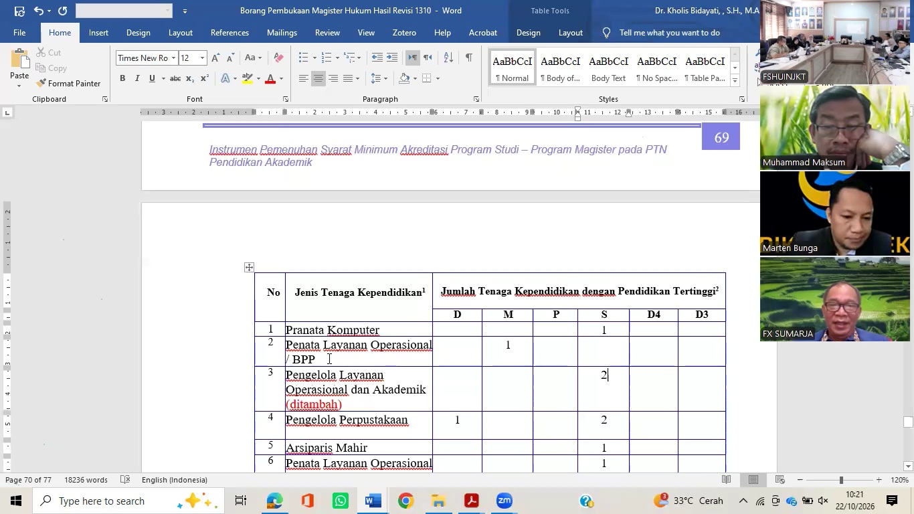
Task: Click the Bullets list icon
Action: (x=303, y=58)
